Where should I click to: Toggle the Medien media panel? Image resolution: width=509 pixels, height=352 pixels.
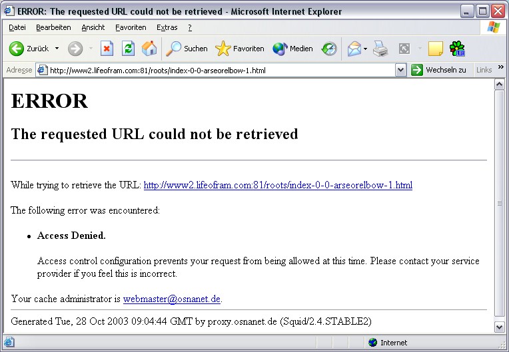pos(292,49)
